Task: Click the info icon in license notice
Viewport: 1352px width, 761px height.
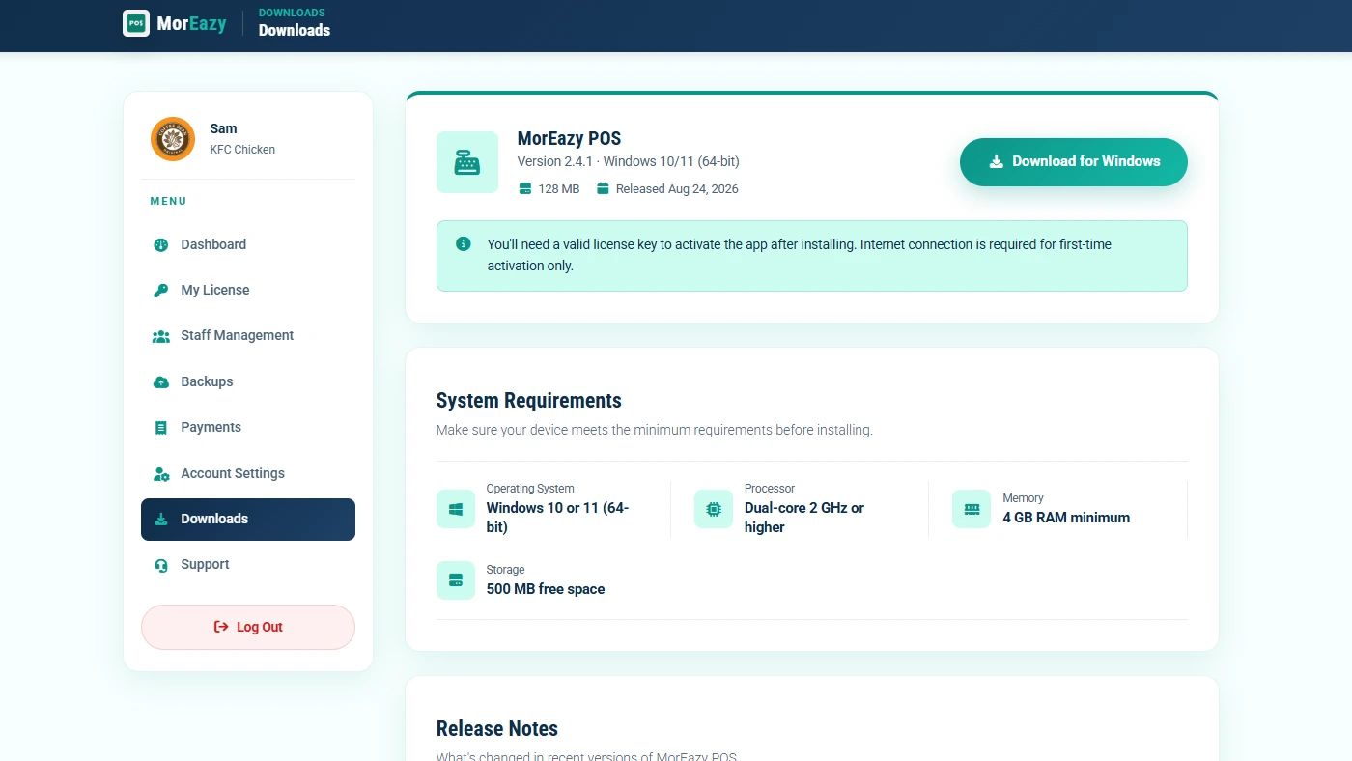Action: click(464, 244)
